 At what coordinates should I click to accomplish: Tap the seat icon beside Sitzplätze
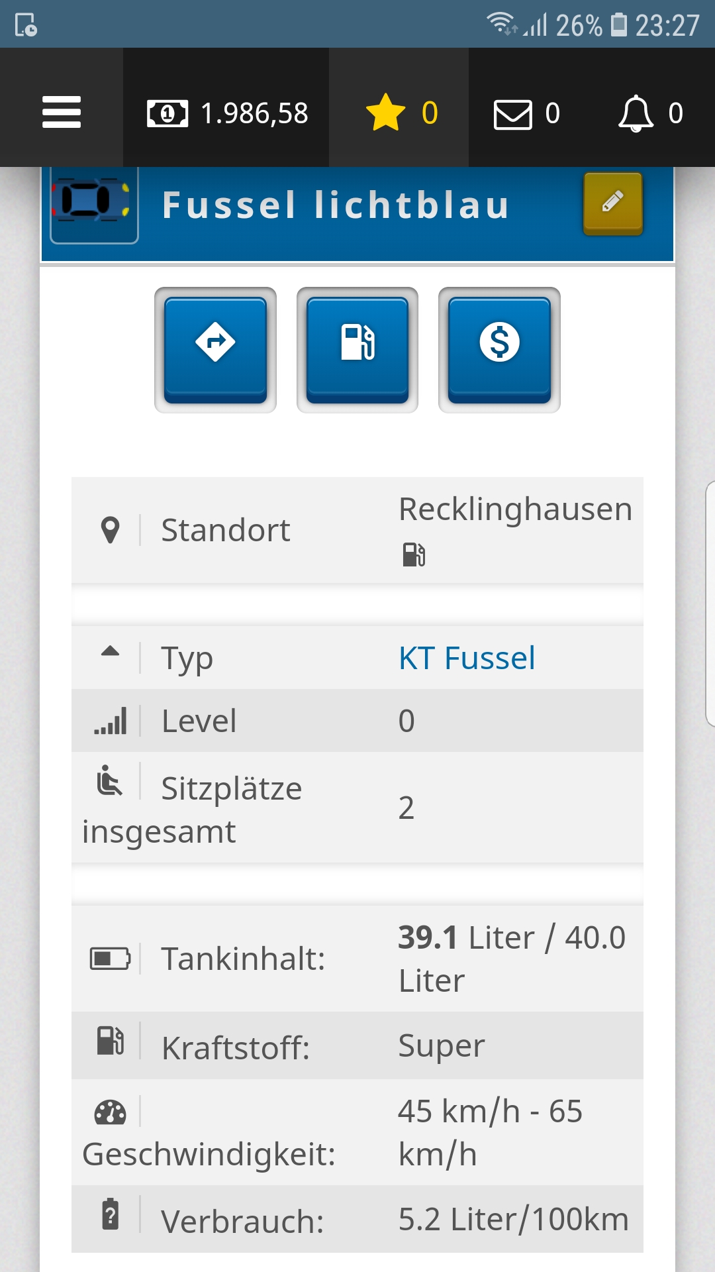coord(109,780)
